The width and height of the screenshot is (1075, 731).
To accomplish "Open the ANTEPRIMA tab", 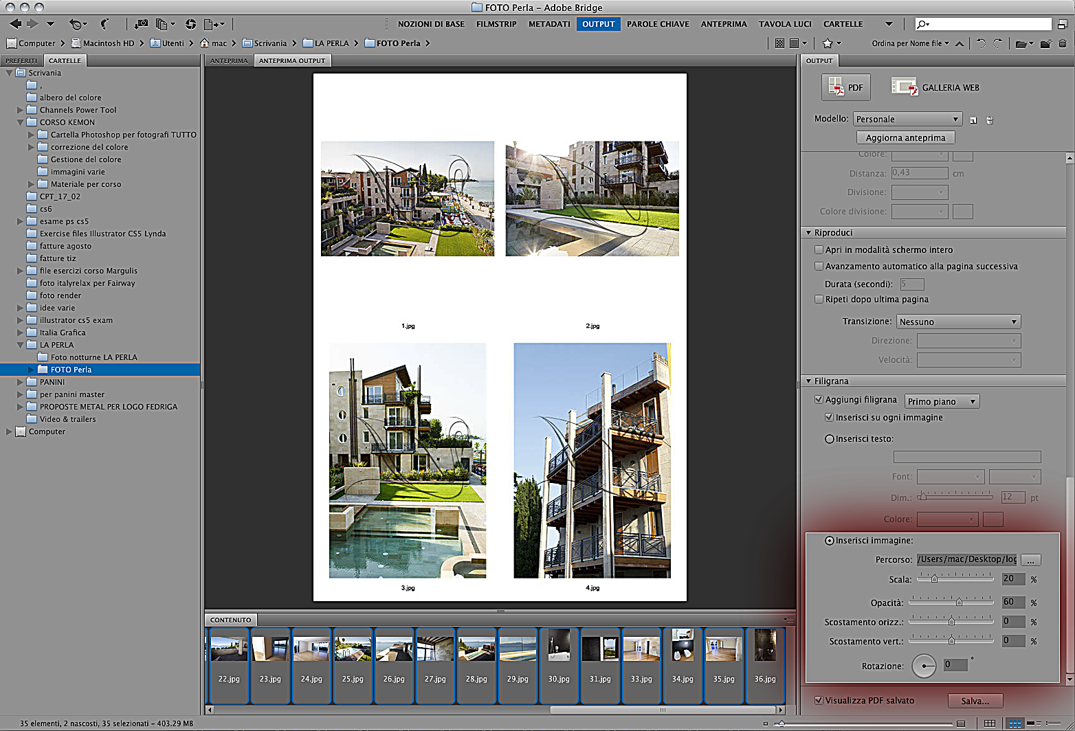I will (229, 60).
